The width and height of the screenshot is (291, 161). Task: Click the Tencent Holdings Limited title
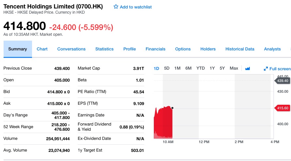(x=53, y=7)
